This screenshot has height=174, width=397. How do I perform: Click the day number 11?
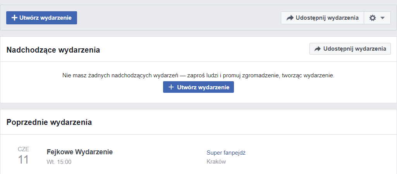[x=23, y=160]
